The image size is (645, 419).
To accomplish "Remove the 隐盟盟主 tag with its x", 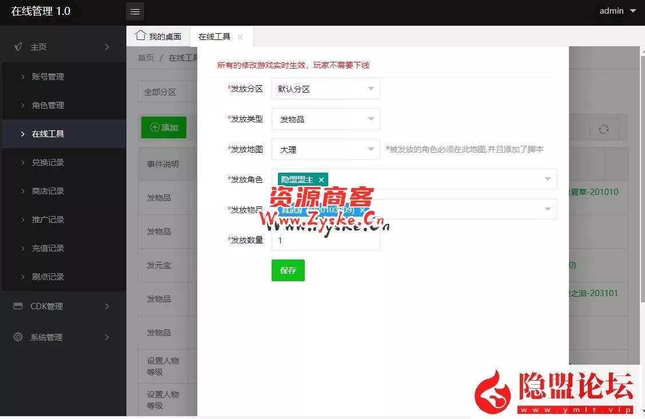I will coord(321,179).
